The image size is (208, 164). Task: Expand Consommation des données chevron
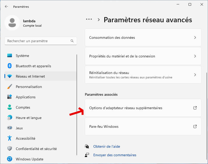tap(195, 38)
